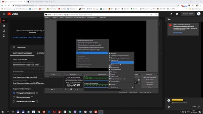203x114 pixels.
Task: Select Наименьшая задержка radio button
Action: pos(14,101)
